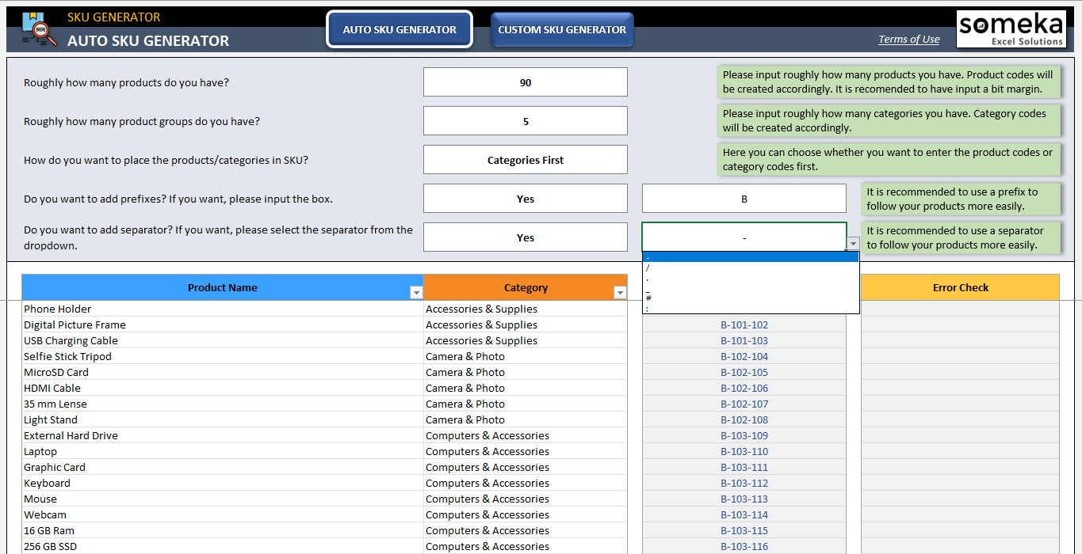This screenshot has width=1082, height=554.
Task: Click the separator dropdown arrow button
Action: click(x=853, y=244)
